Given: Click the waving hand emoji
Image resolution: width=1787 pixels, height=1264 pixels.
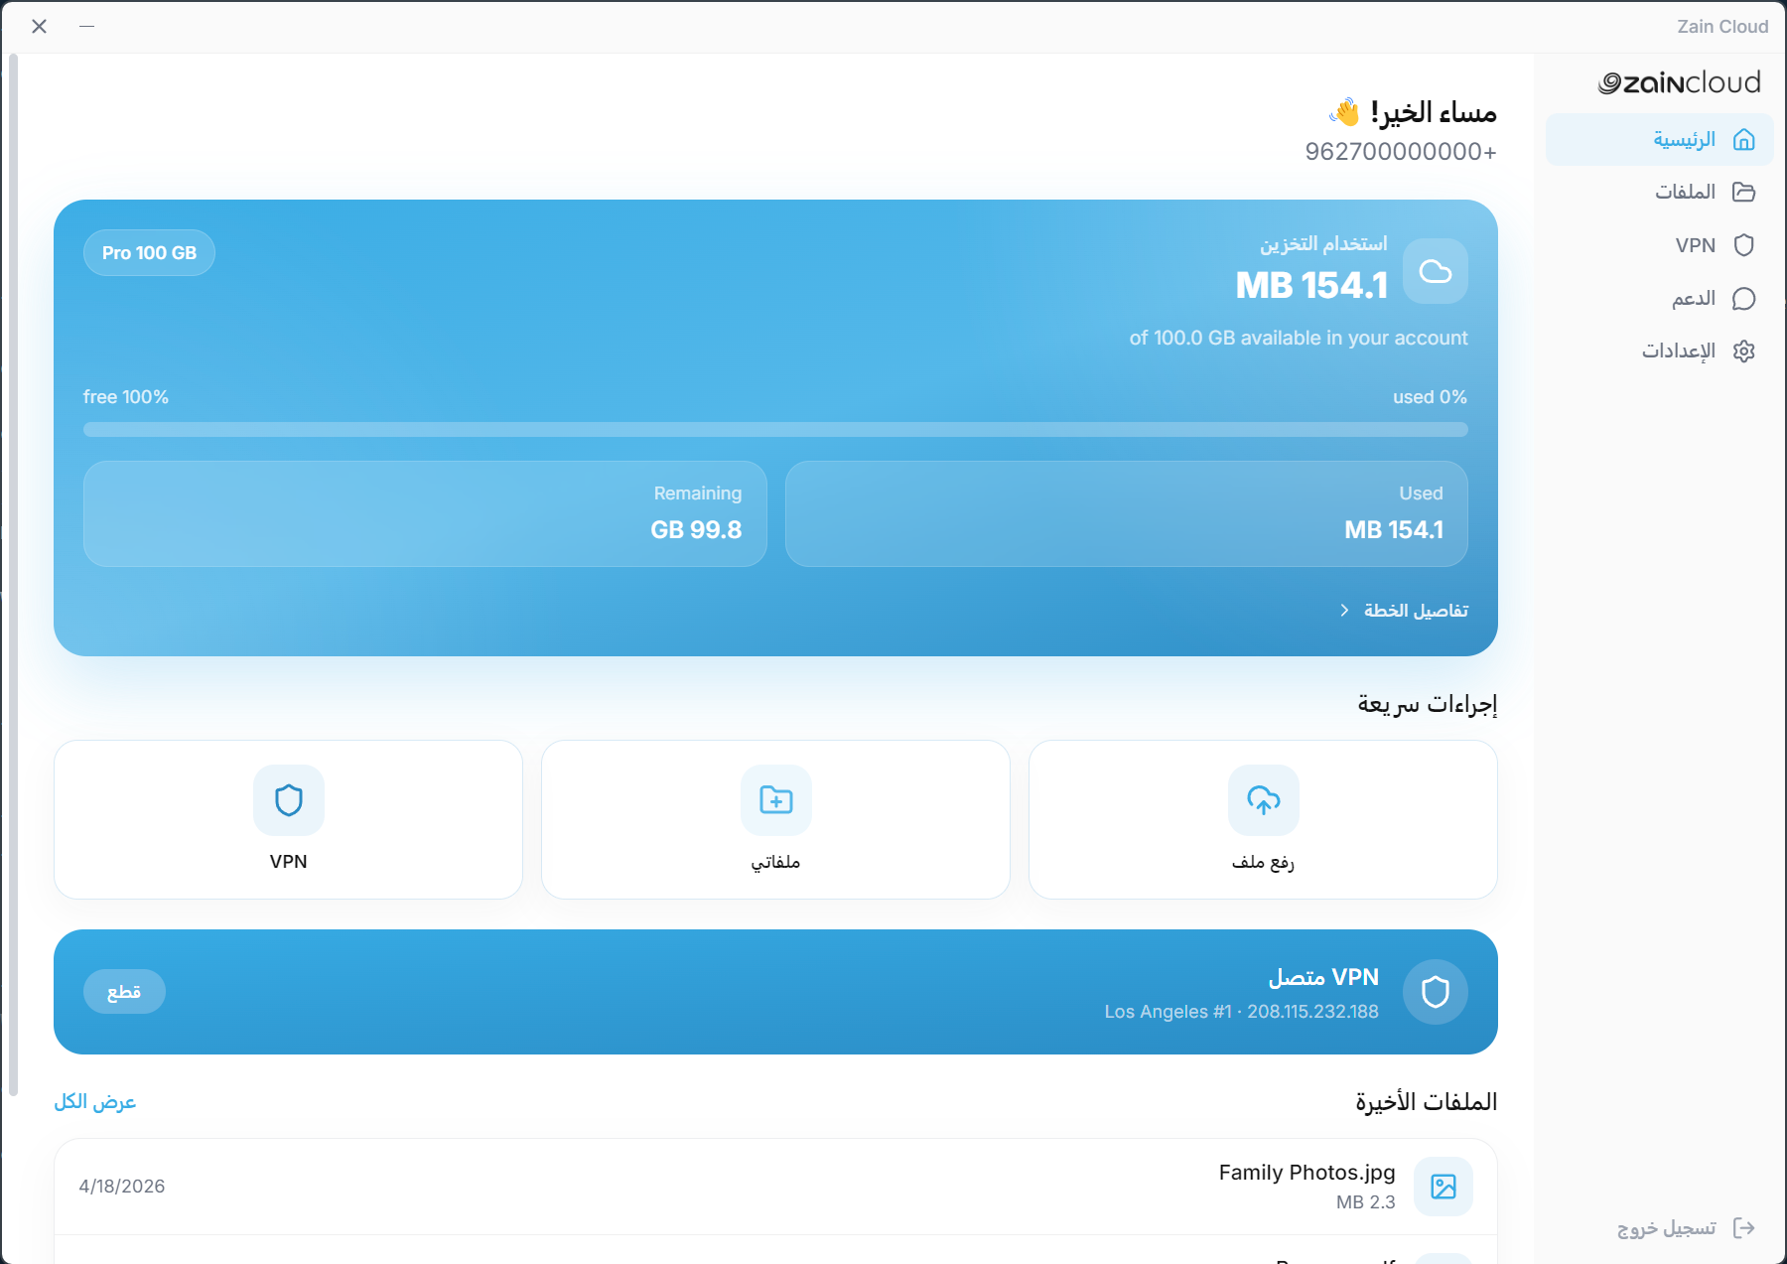Looking at the screenshot, I should click(x=1344, y=112).
